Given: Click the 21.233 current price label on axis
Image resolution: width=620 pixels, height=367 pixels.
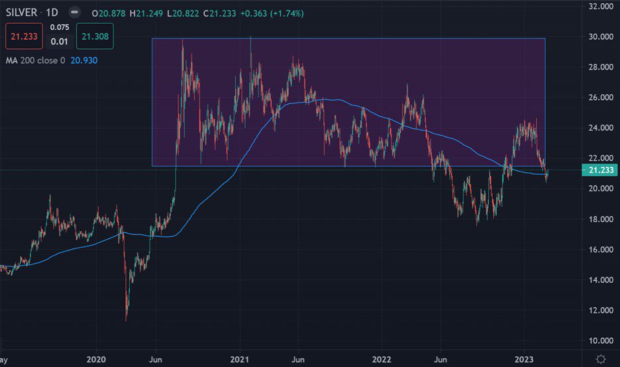Looking at the screenshot, I should click(x=600, y=170).
